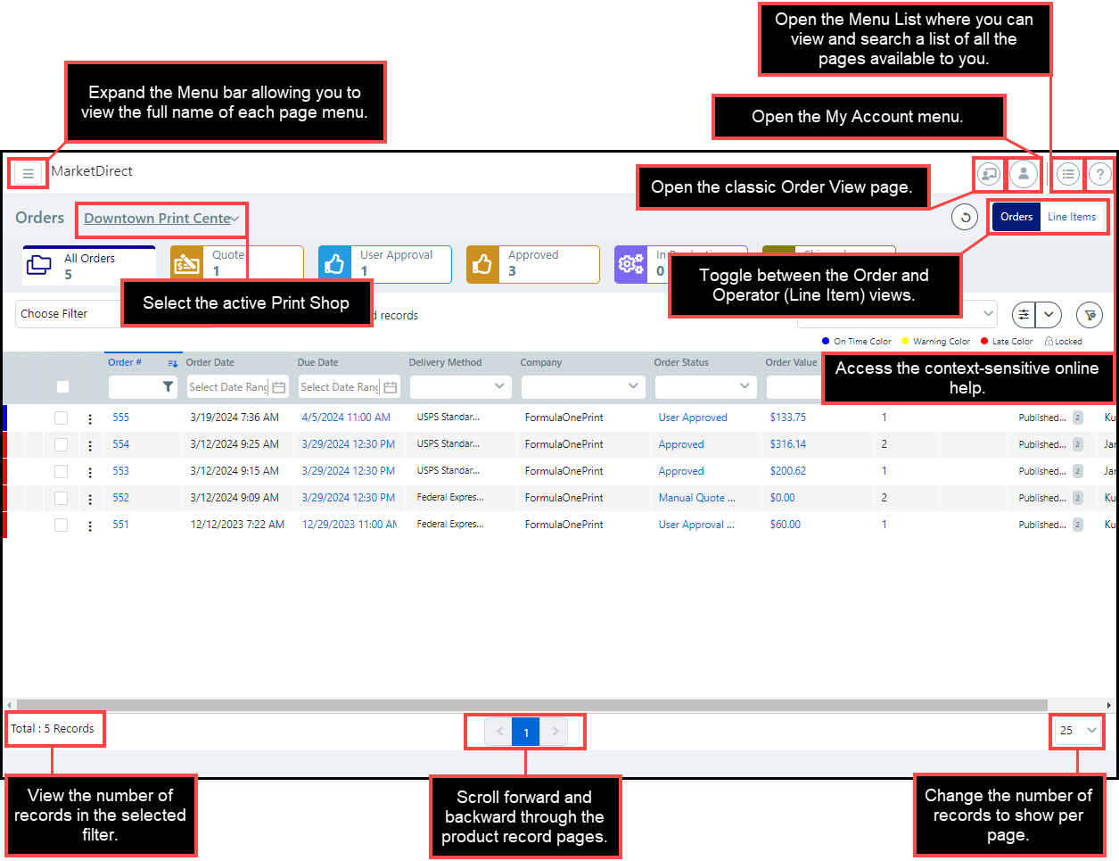Open context-sensitive help question mark icon
The width and height of the screenshot is (1119, 861).
[x=1100, y=174]
